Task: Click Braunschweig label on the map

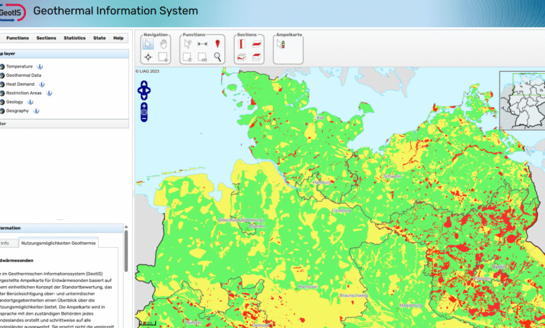Action: pyautogui.click(x=354, y=296)
